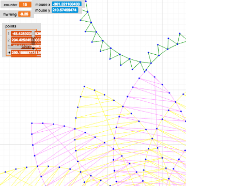
Task: Click the bottom tip of the green zigzag arc
Action: point(145,72)
